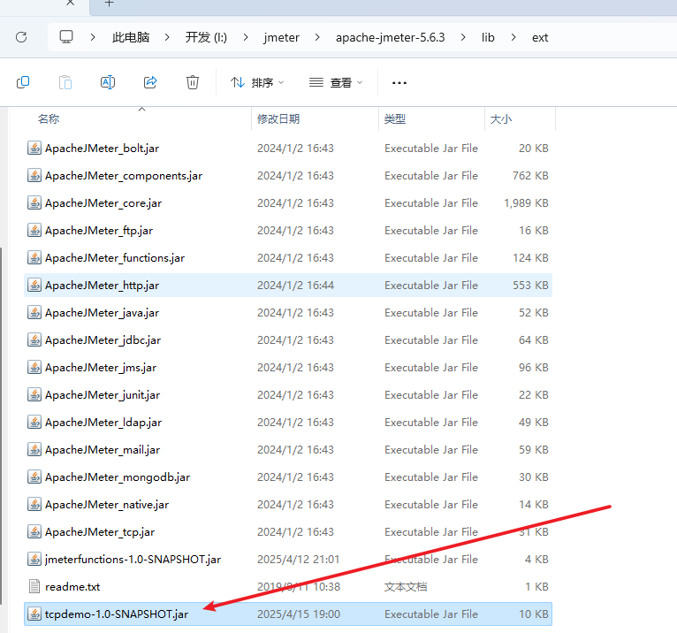Select tcpdemo-1.0-SNAPSHOT.jar file
Image resolution: width=677 pixels, height=633 pixels.
tap(116, 614)
